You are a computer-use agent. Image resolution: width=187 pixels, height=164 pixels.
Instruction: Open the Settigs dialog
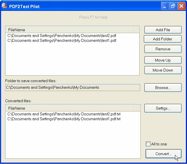tap(163, 108)
